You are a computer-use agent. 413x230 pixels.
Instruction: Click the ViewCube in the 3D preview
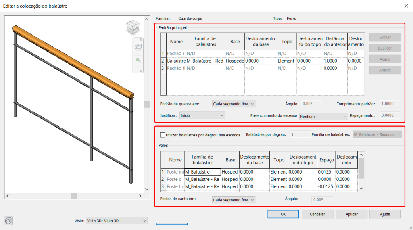[131, 27]
